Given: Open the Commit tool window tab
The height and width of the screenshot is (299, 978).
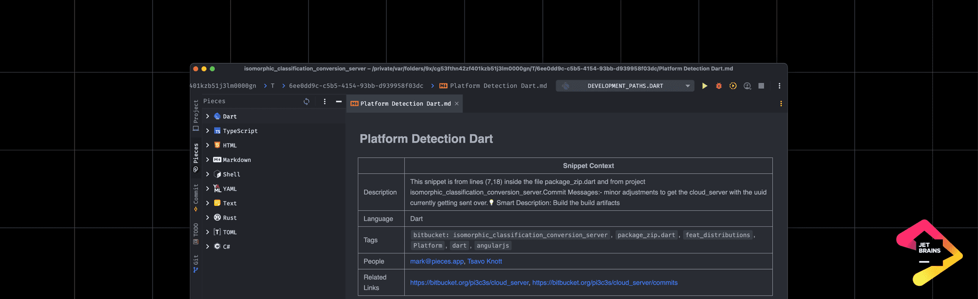Looking at the screenshot, I should coord(196,198).
